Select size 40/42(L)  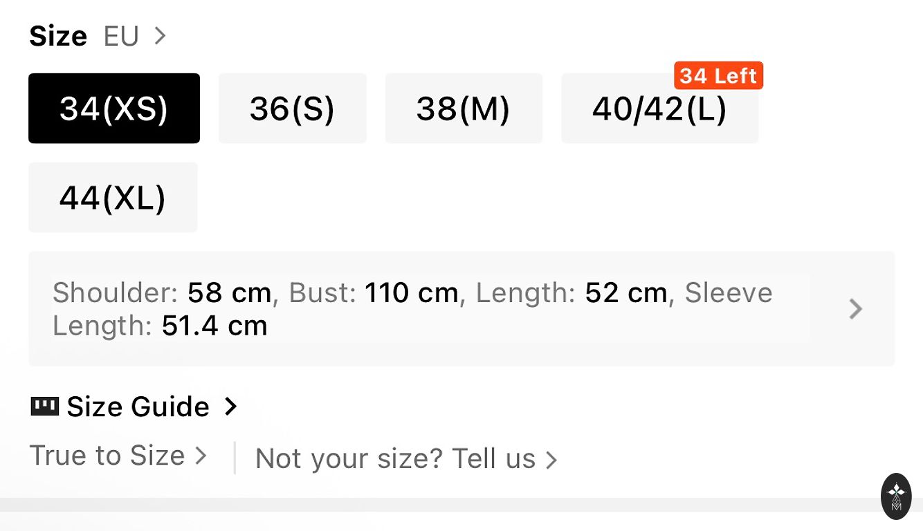point(659,110)
